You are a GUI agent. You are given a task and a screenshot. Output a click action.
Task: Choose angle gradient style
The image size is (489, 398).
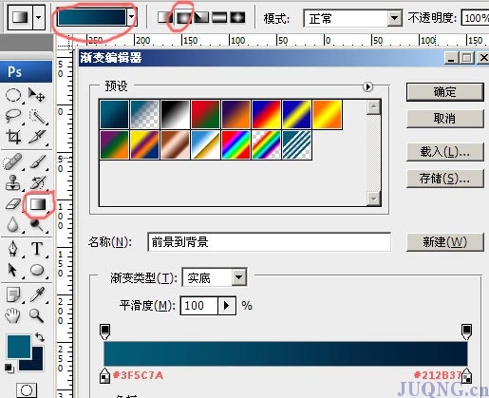[201, 17]
